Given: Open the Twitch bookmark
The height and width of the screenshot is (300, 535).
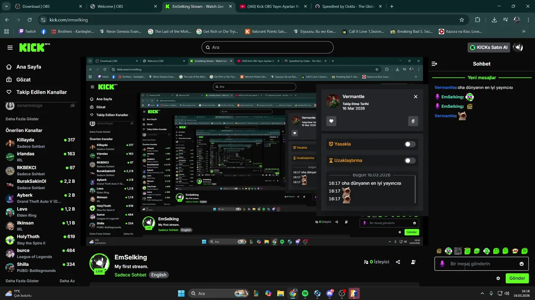Looking at the screenshot, I should point(27,31).
